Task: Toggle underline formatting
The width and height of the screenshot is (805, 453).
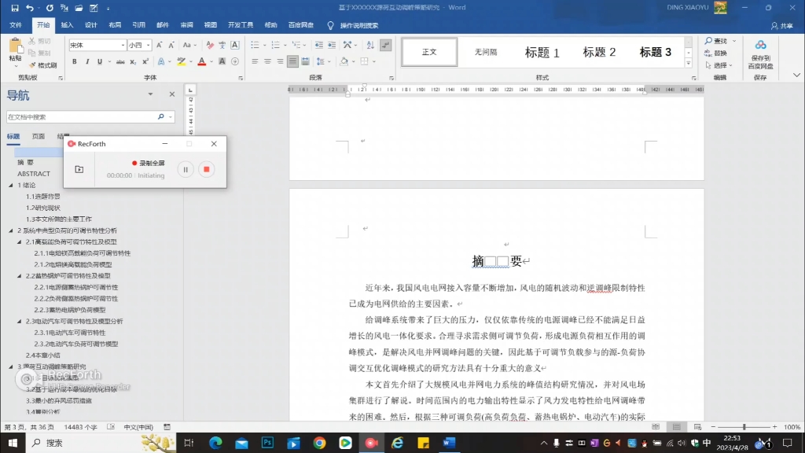Action: [x=100, y=61]
